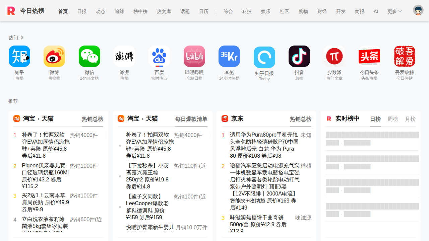The height and width of the screenshot is (241, 429).
Task: Click the 今日热榜 red R logo
Action: 11,11
